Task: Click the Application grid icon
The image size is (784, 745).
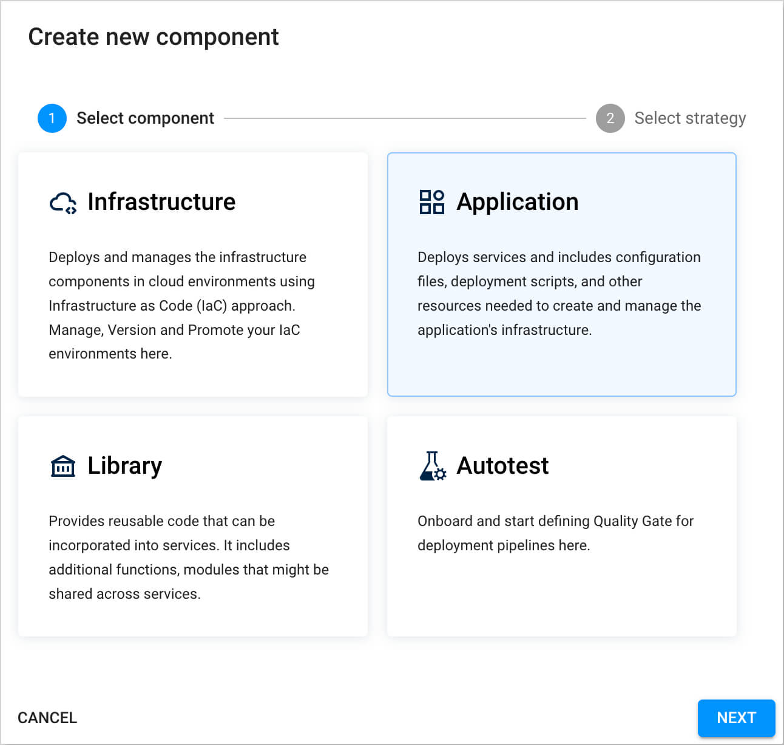Action: pyautogui.click(x=431, y=202)
